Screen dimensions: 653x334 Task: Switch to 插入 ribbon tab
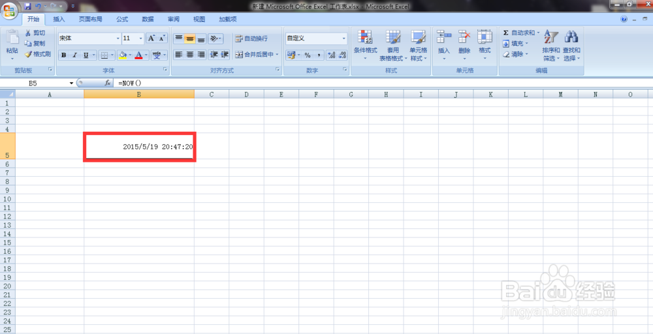59,19
